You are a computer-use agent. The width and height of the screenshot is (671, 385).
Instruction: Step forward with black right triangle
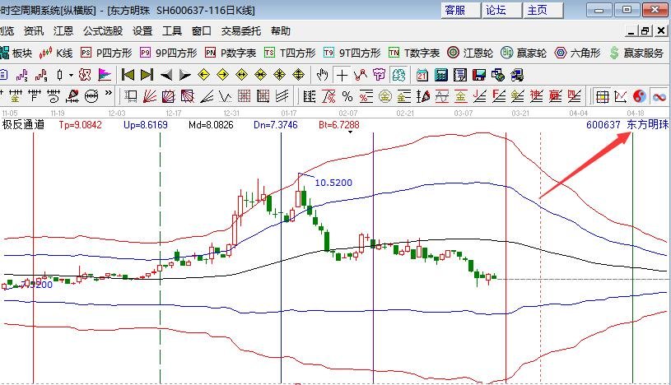pos(184,76)
